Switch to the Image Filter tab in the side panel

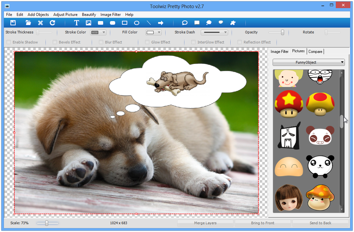(x=279, y=52)
